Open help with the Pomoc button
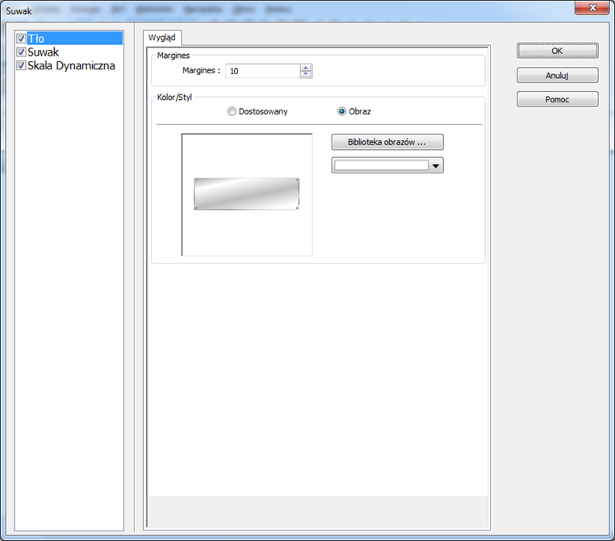The width and height of the screenshot is (615, 541). pyautogui.click(x=558, y=99)
